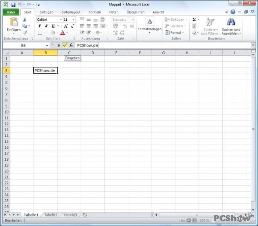Click the Save icon in the quick access toolbar
This screenshot has width=258, height=226.
tap(13, 5)
